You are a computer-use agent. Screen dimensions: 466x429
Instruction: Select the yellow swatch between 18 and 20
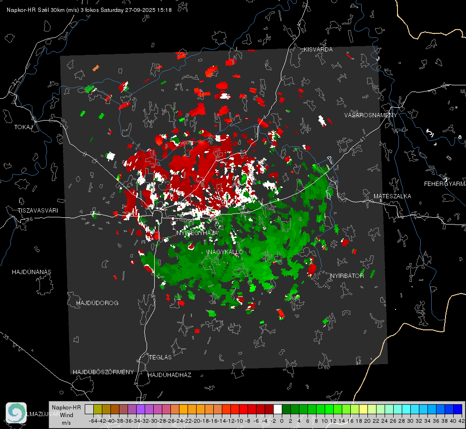click(x=363, y=409)
